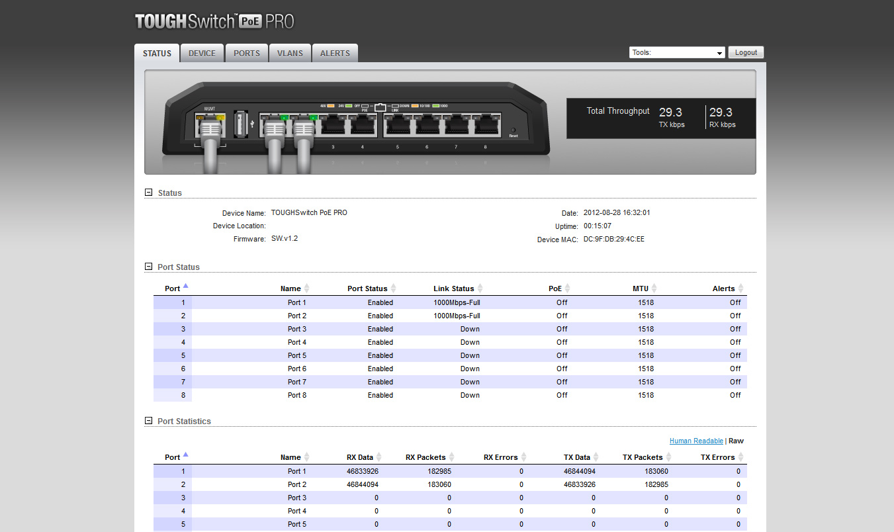894x532 pixels.
Task: Click Port 1 TX Packets 183060
Action: pyautogui.click(x=656, y=471)
